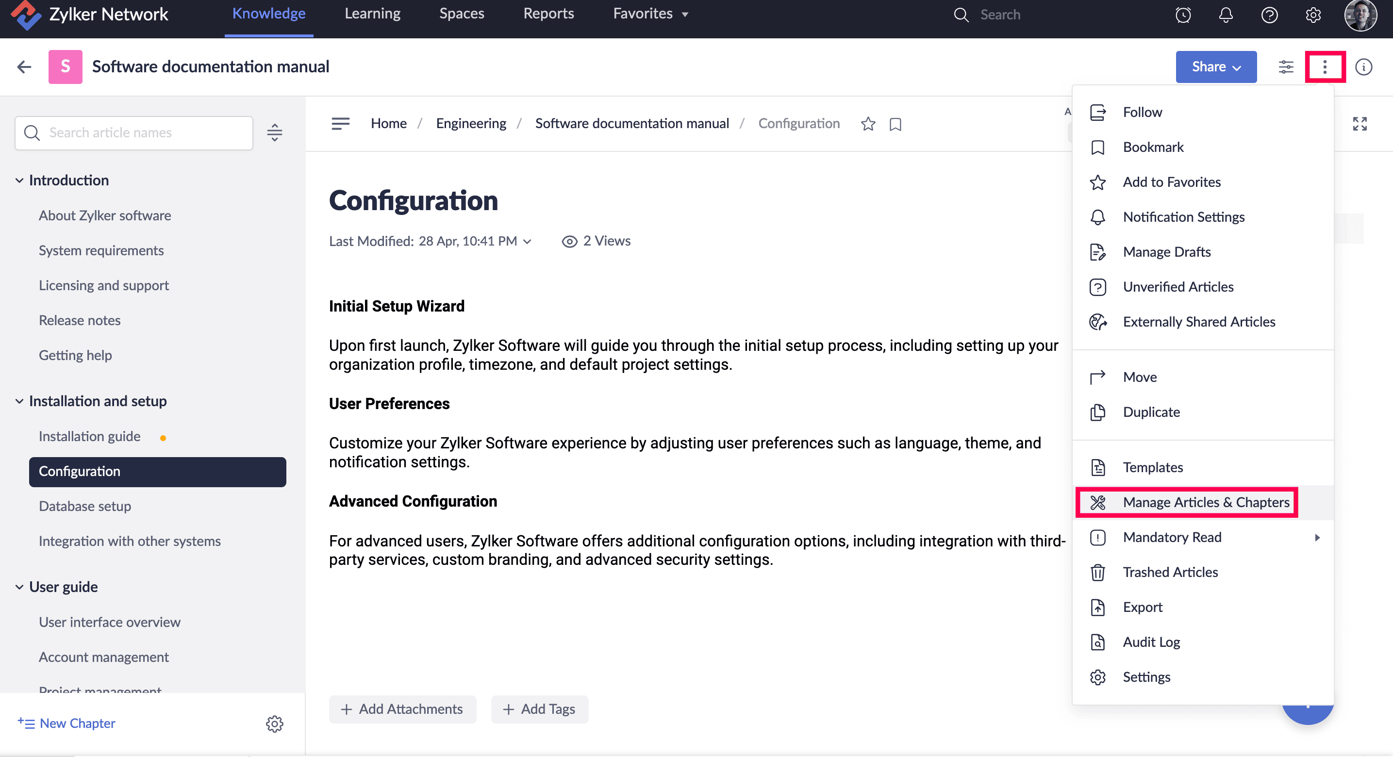The image size is (1393, 757).
Task: Open the Share dropdown button
Action: pyautogui.click(x=1216, y=67)
